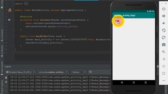The height and width of the screenshot is (94, 168).
Task: Click the log line at 21:04:25.146
Action: 60,87
